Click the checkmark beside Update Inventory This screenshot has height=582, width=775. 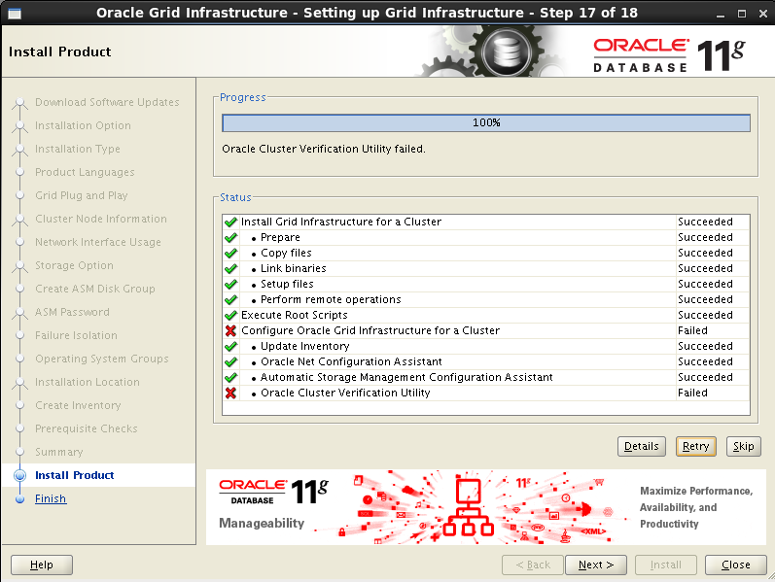click(230, 346)
